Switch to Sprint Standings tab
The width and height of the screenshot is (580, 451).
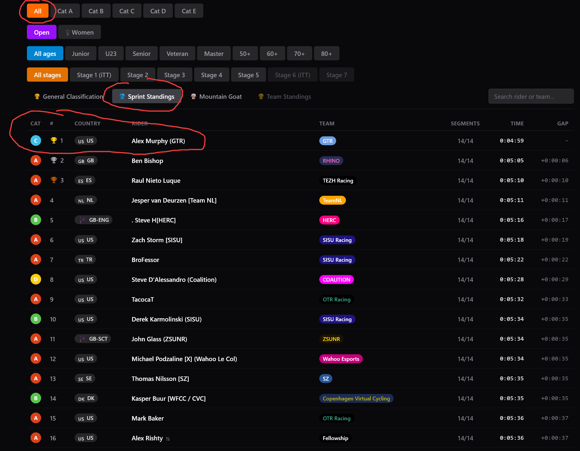pyautogui.click(x=147, y=96)
